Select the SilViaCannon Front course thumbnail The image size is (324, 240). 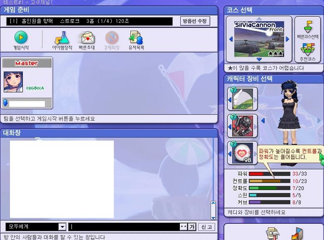point(259,39)
